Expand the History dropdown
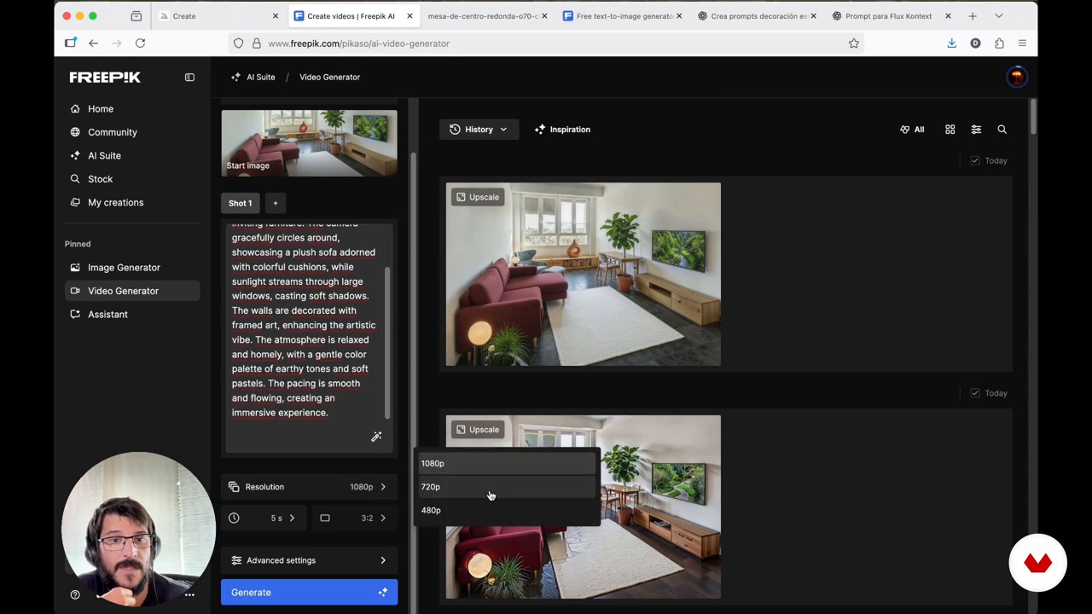The width and height of the screenshot is (1092, 614). [479, 130]
